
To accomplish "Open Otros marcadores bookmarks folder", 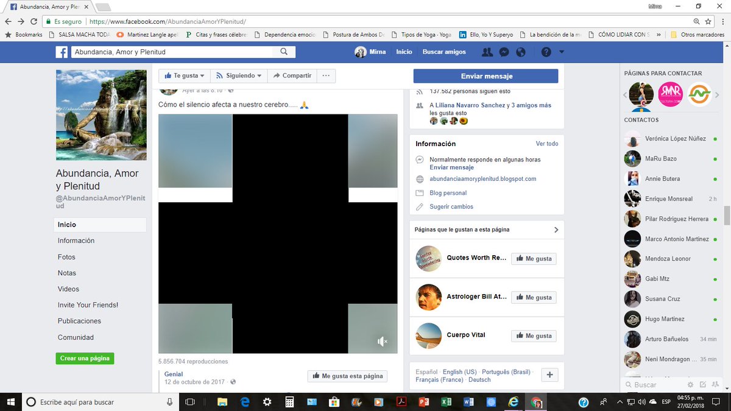I will 697,35.
